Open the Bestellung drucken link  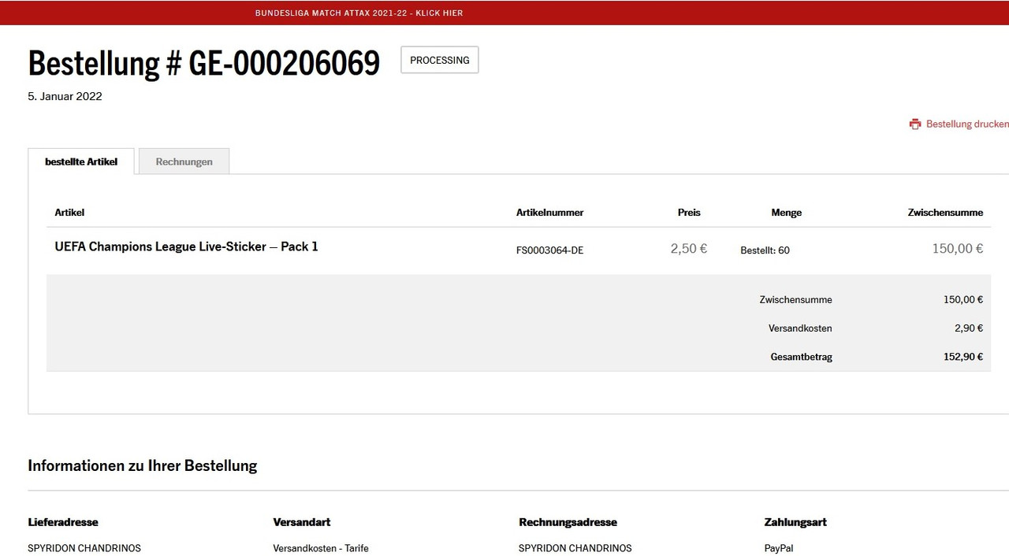click(966, 124)
